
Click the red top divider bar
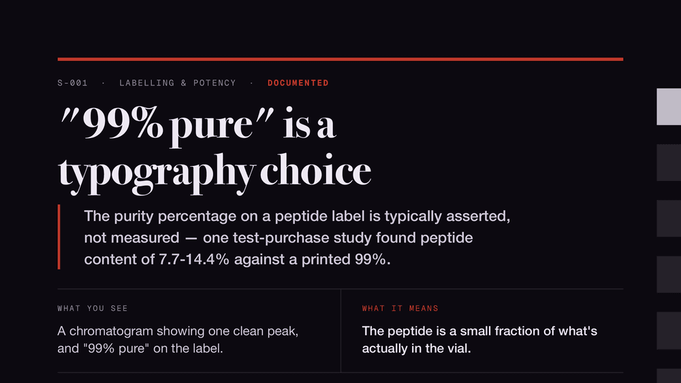pyautogui.click(x=340, y=59)
